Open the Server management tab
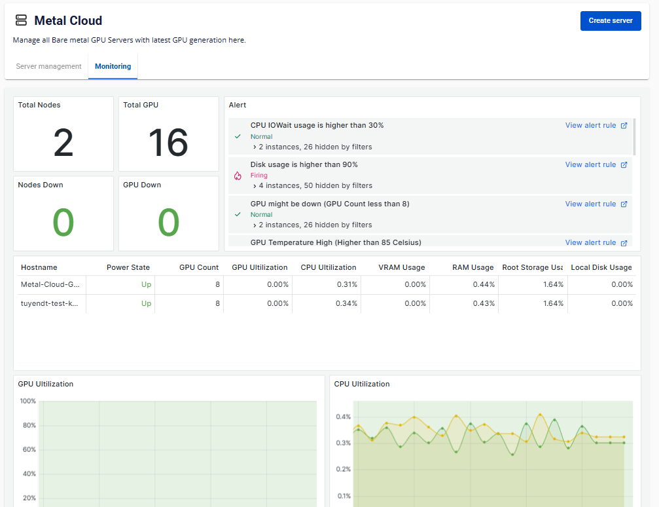The image size is (659, 507). pos(48,66)
